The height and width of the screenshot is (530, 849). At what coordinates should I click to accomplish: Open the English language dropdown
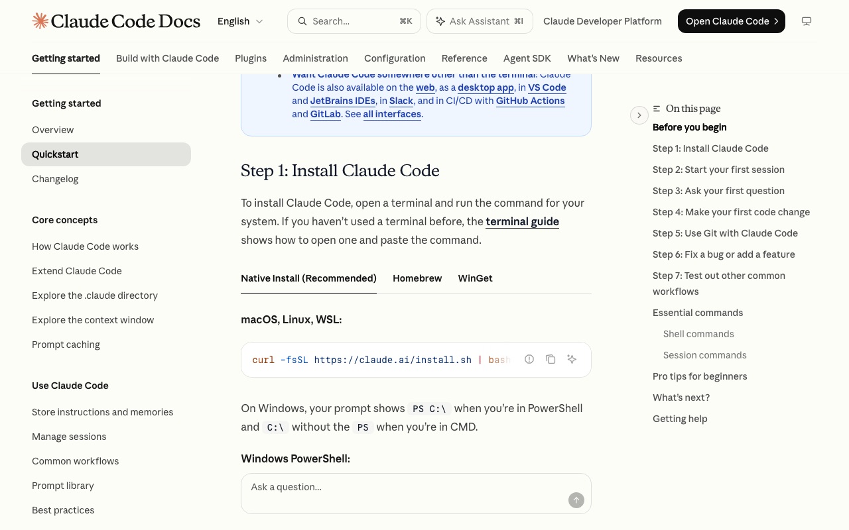point(240,21)
